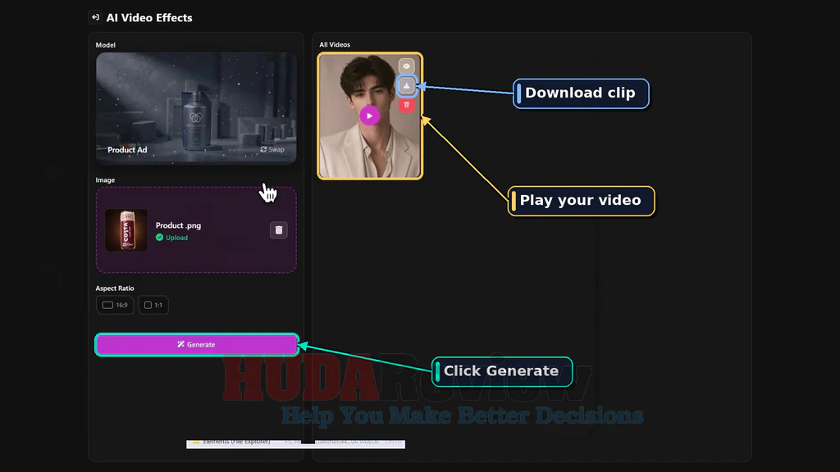Play the generated video clip
The height and width of the screenshot is (472, 840).
click(370, 116)
